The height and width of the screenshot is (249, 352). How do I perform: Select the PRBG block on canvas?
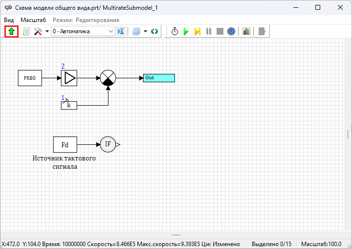point(30,78)
